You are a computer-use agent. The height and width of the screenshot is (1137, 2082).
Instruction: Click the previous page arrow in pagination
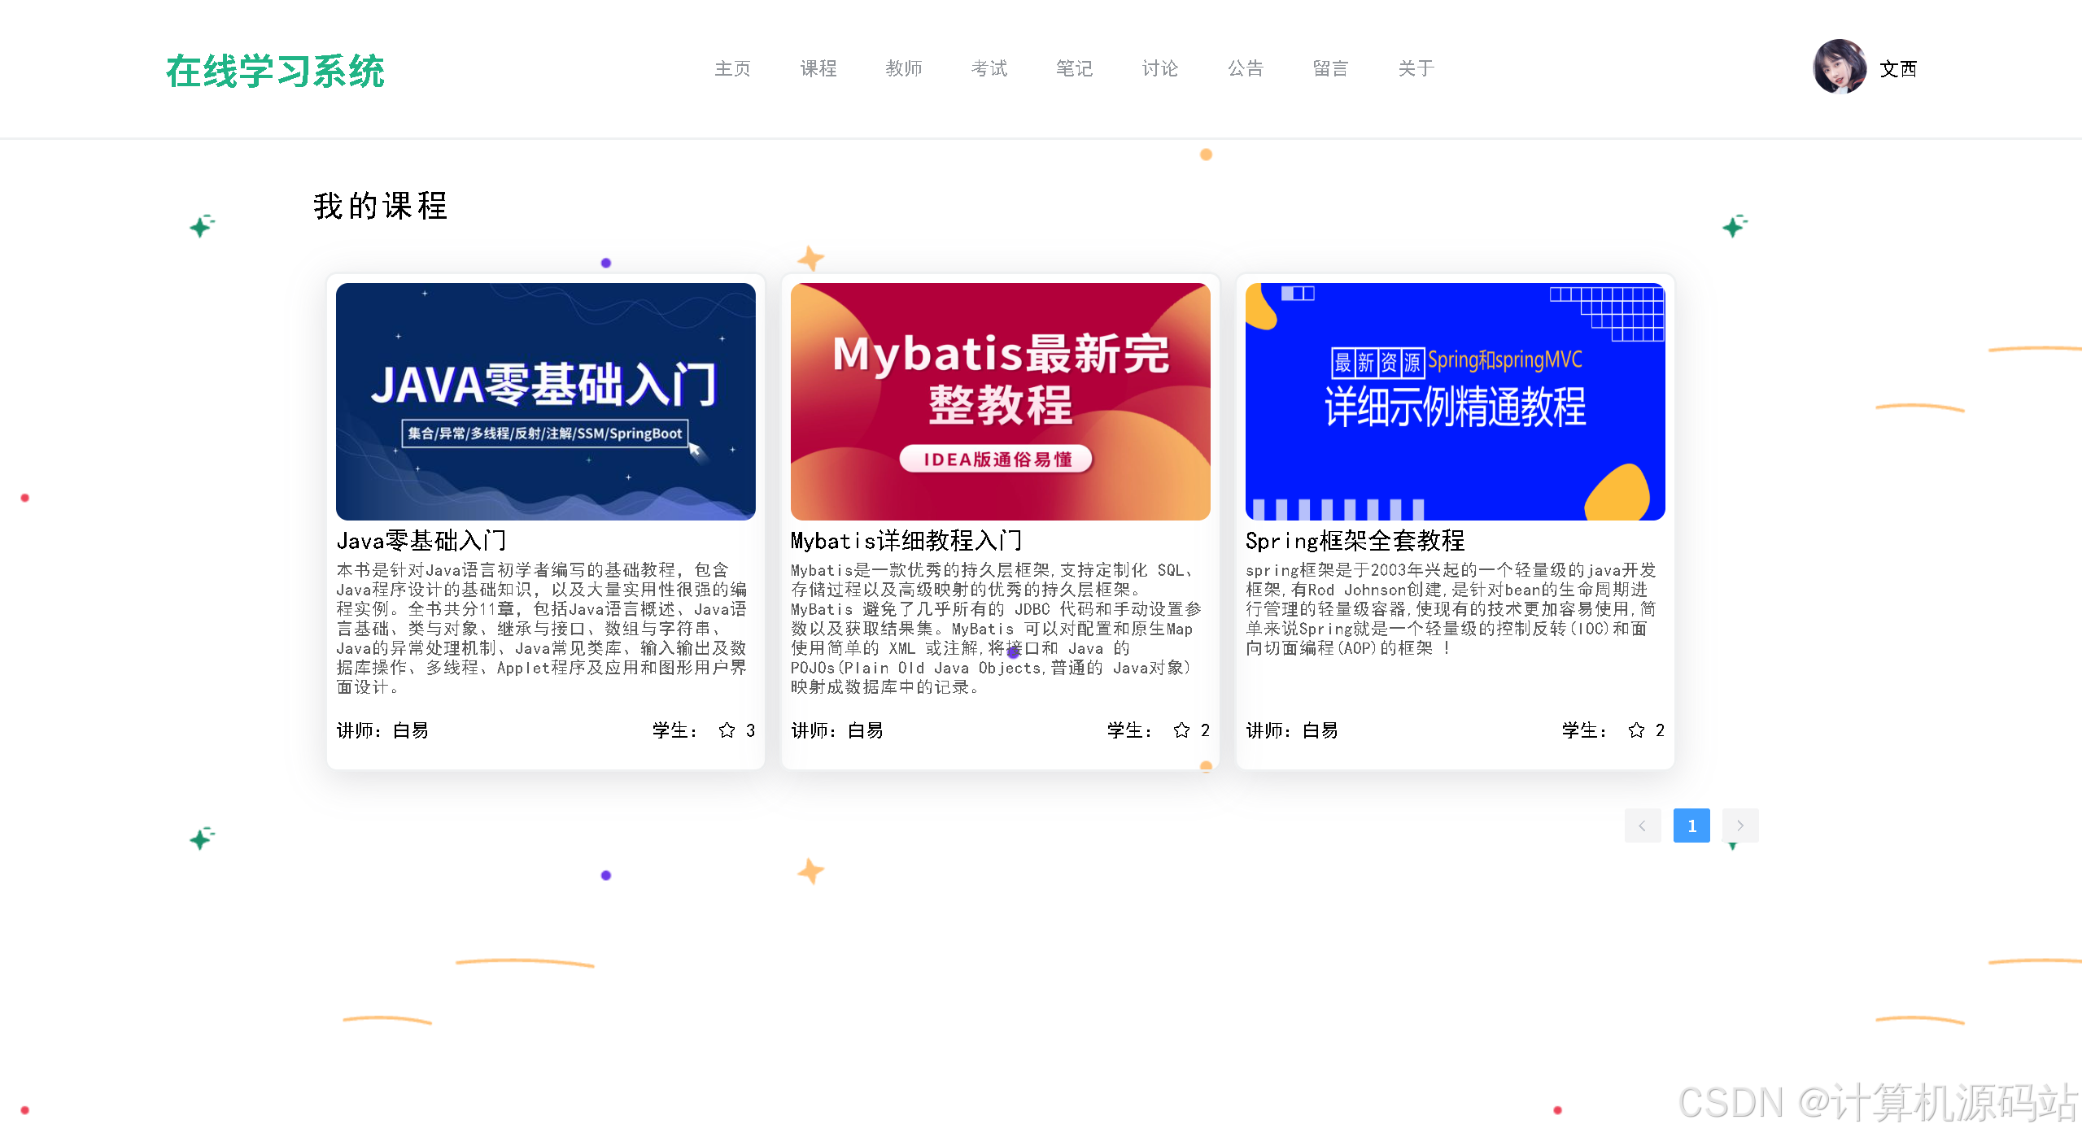pos(1643,826)
